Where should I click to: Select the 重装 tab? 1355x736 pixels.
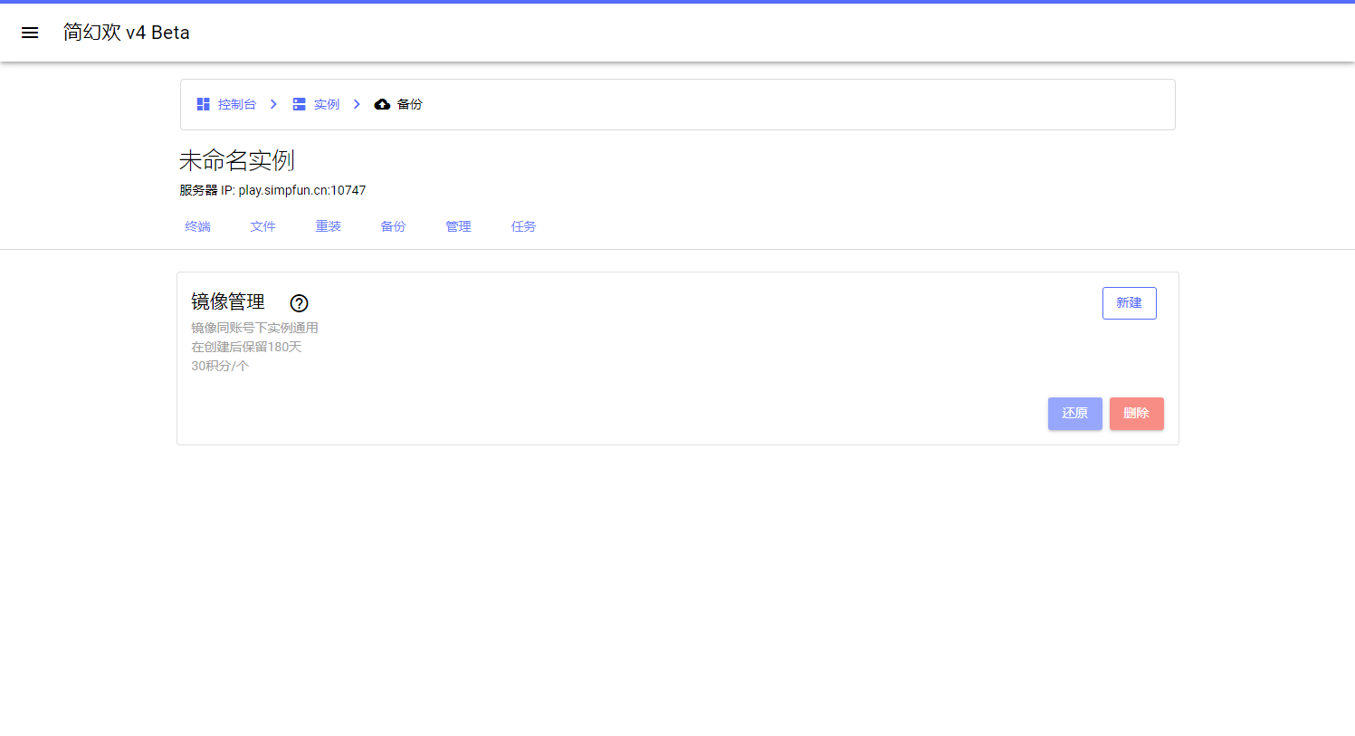(x=328, y=226)
